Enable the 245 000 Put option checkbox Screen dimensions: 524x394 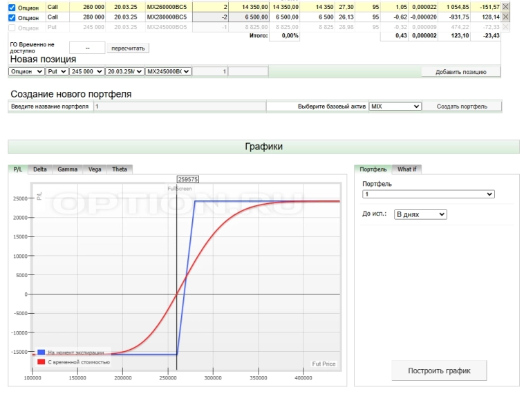[12, 28]
